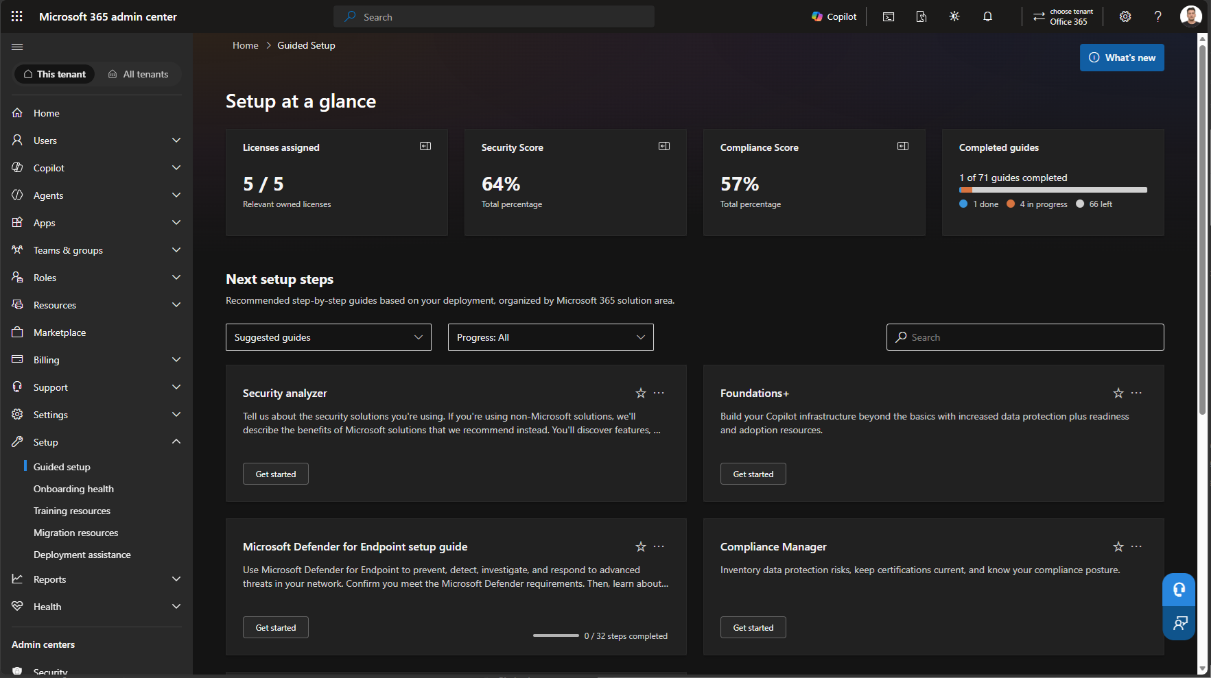Click the What's new button

1122,58
